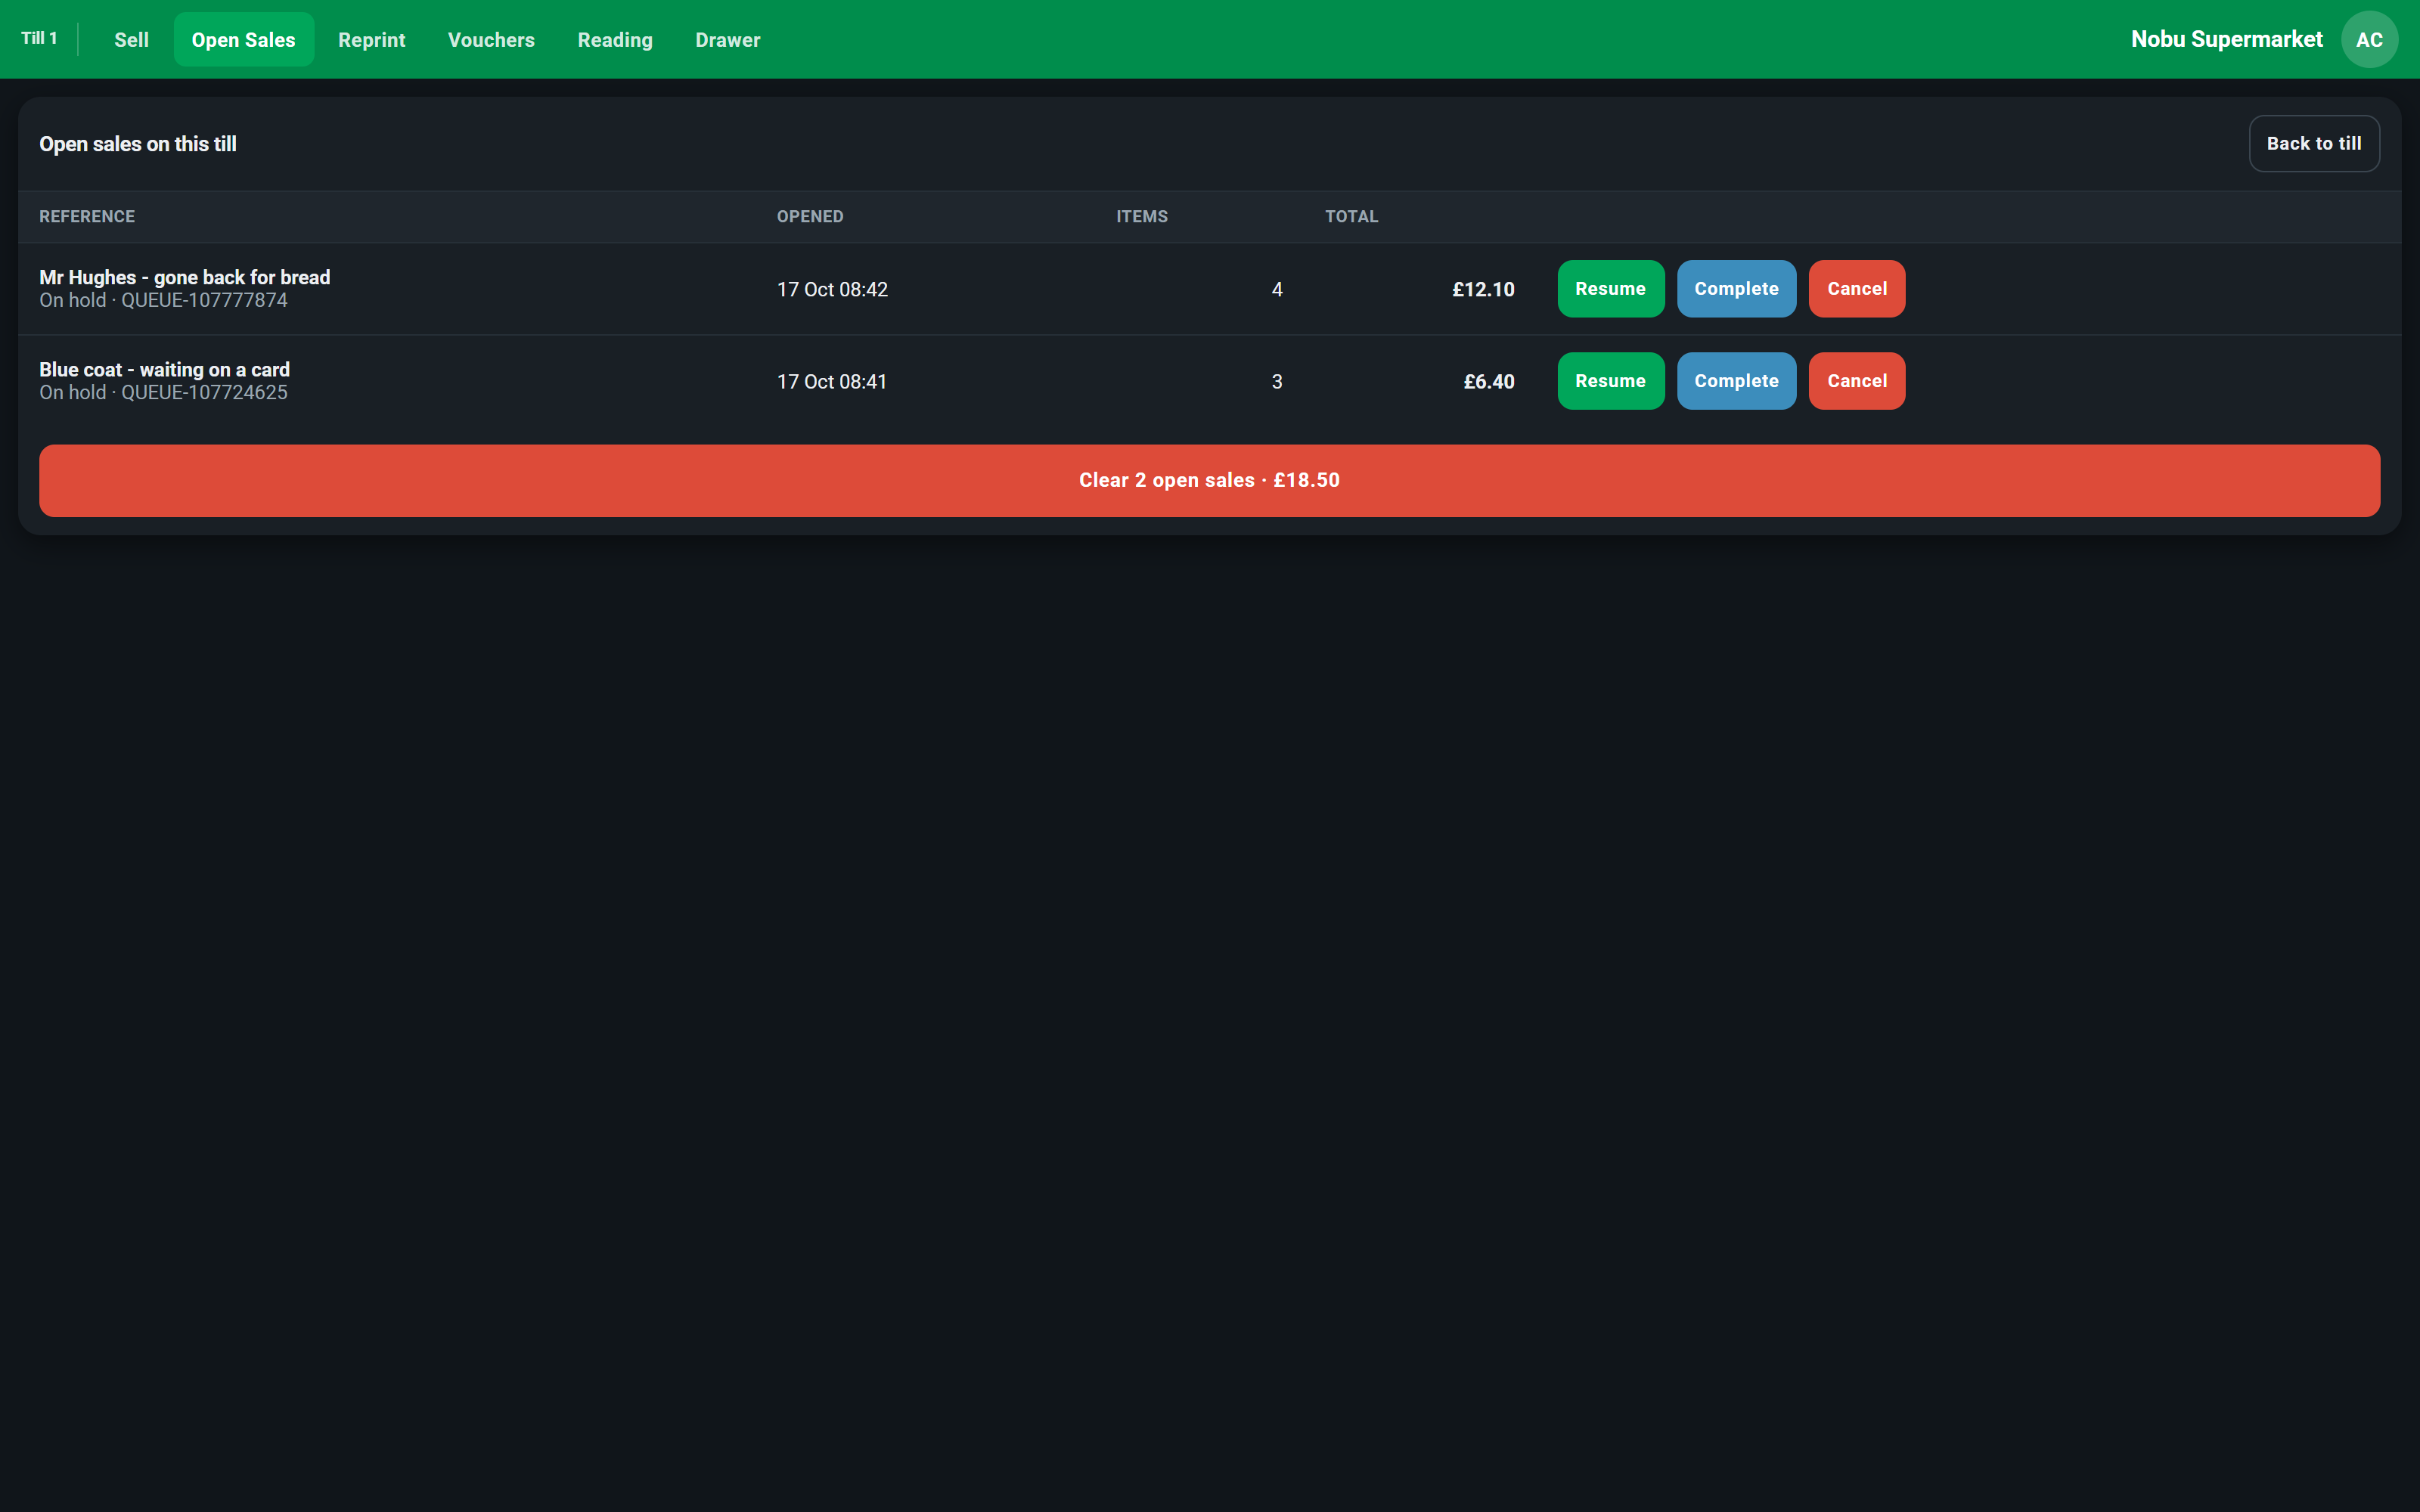Viewport: 2420px width, 1512px height.
Task: Click the £6.40 total
Action: coord(1489,382)
